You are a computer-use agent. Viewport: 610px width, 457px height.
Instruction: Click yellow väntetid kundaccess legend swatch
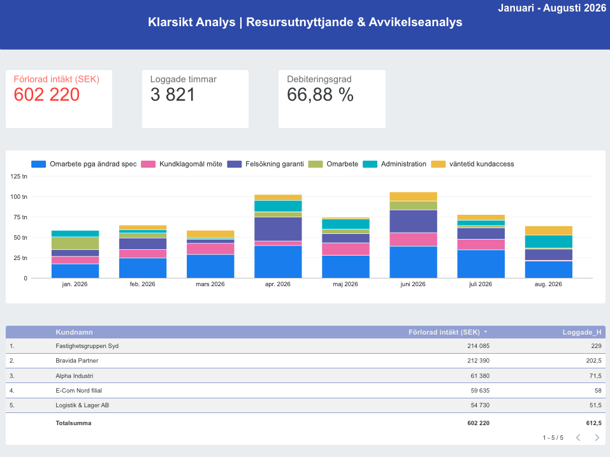coord(438,164)
